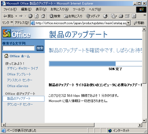Click the 検索する文字列 search input field

coord(18,48)
